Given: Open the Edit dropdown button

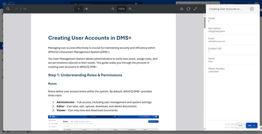Looking at the screenshot, I should coord(252,125).
